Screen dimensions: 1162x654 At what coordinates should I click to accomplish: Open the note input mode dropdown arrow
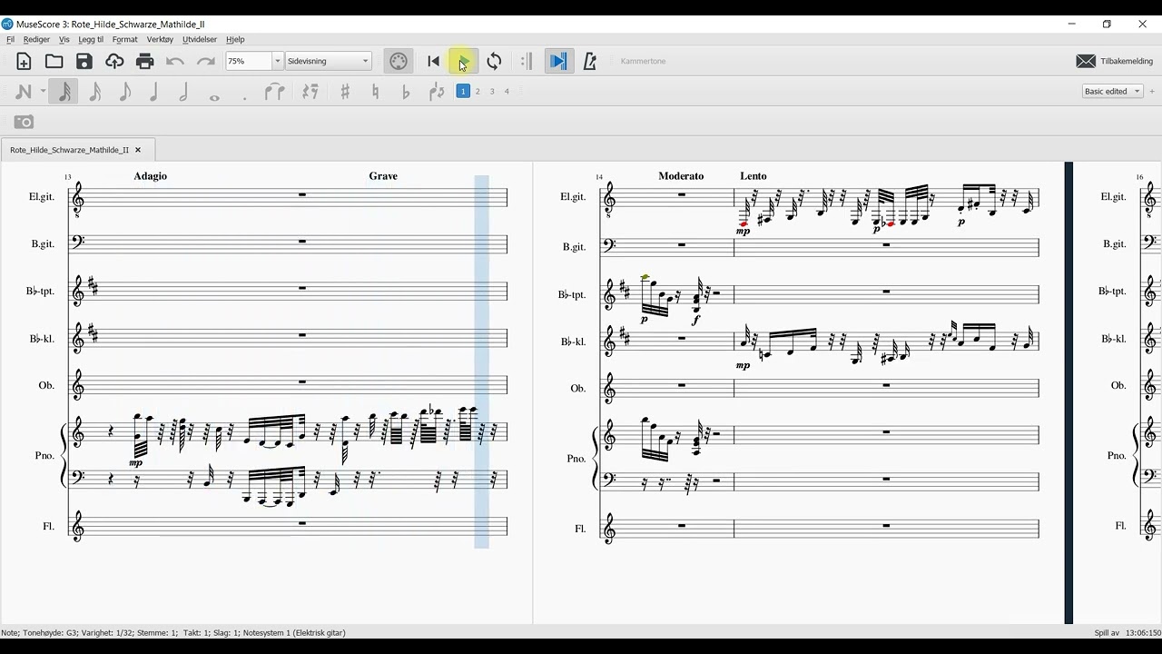tap(43, 92)
